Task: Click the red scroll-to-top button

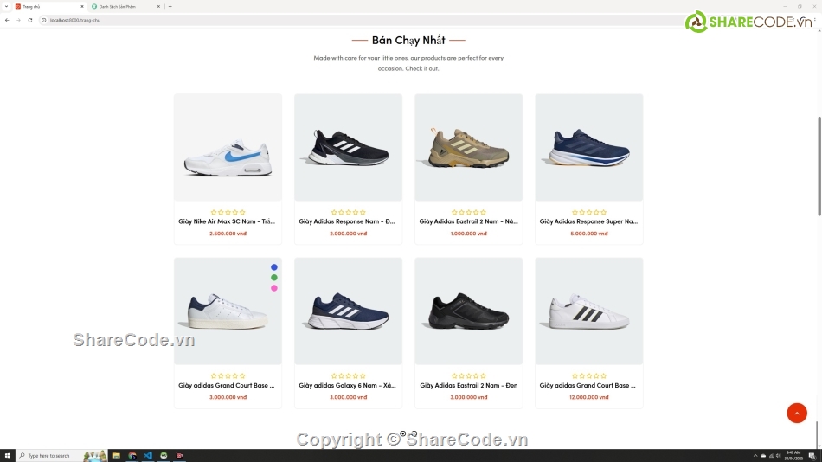Action: pyautogui.click(x=796, y=413)
